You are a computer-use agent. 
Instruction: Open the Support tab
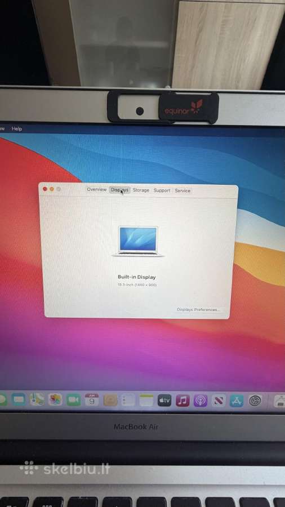(162, 191)
